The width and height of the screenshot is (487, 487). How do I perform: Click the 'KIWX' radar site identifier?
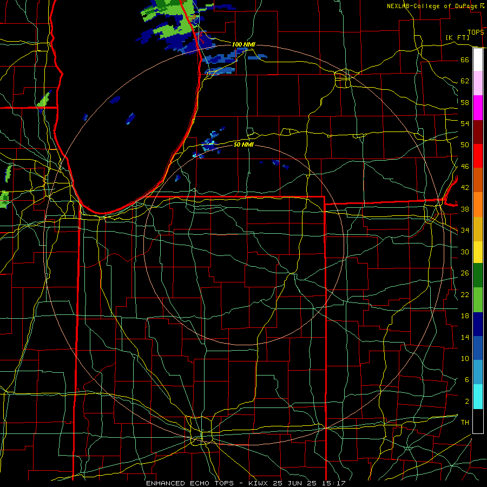[259, 483]
